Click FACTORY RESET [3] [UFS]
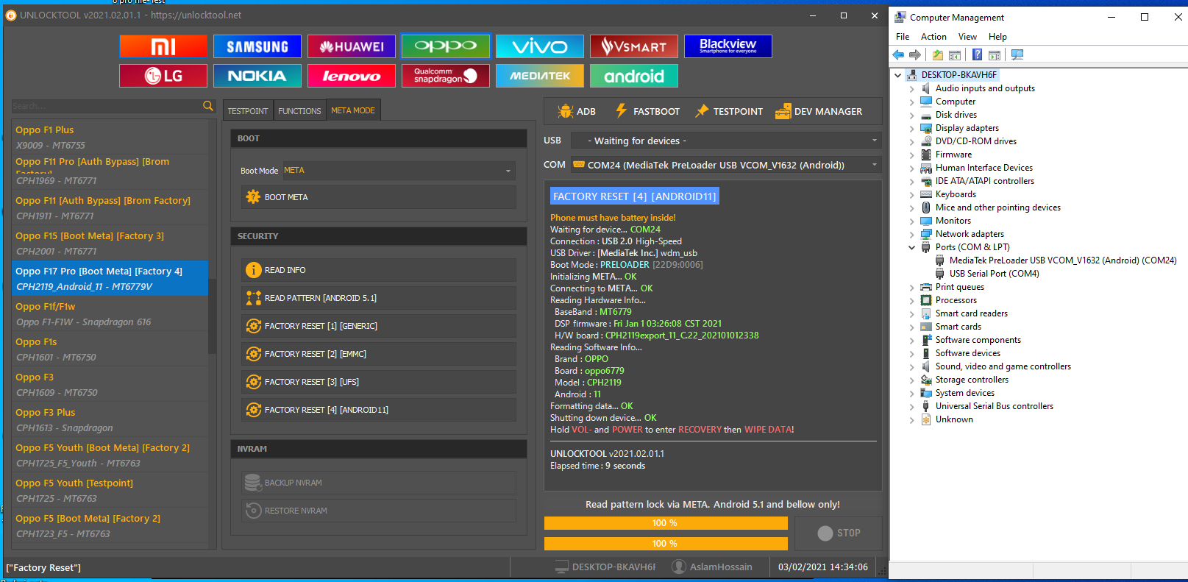 [x=379, y=382]
